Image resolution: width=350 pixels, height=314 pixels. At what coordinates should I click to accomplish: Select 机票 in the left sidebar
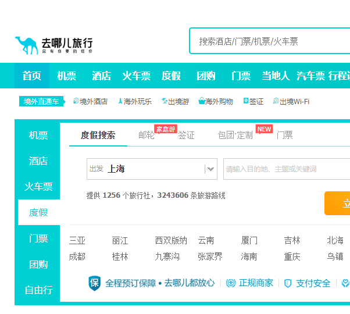(x=38, y=135)
